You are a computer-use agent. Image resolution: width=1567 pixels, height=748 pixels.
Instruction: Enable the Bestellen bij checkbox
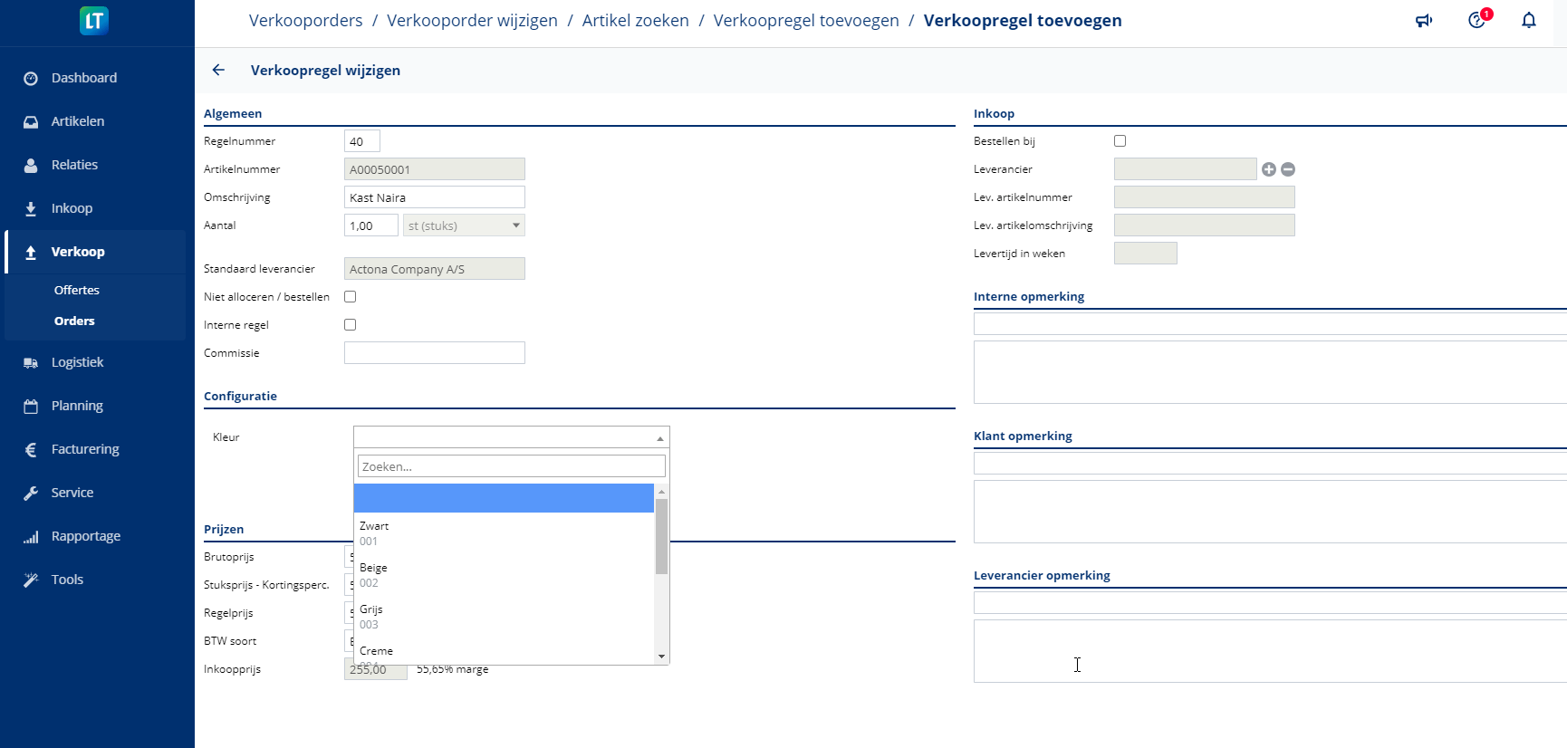coord(1120,141)
